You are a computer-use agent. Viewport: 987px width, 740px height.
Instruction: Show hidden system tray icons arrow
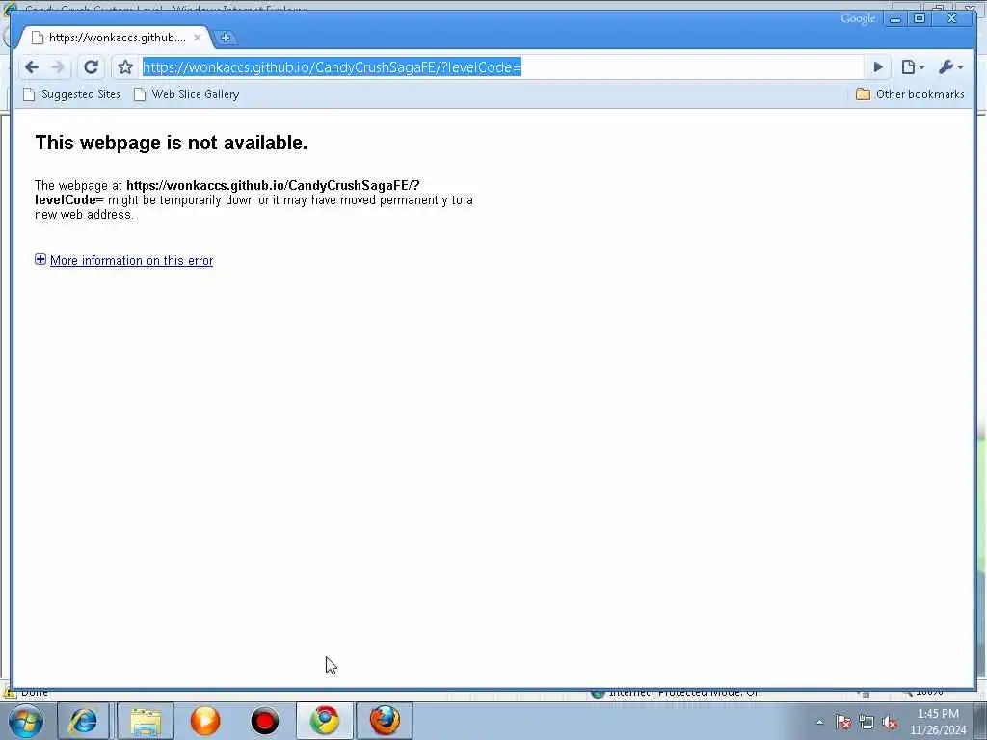(819, 723)
